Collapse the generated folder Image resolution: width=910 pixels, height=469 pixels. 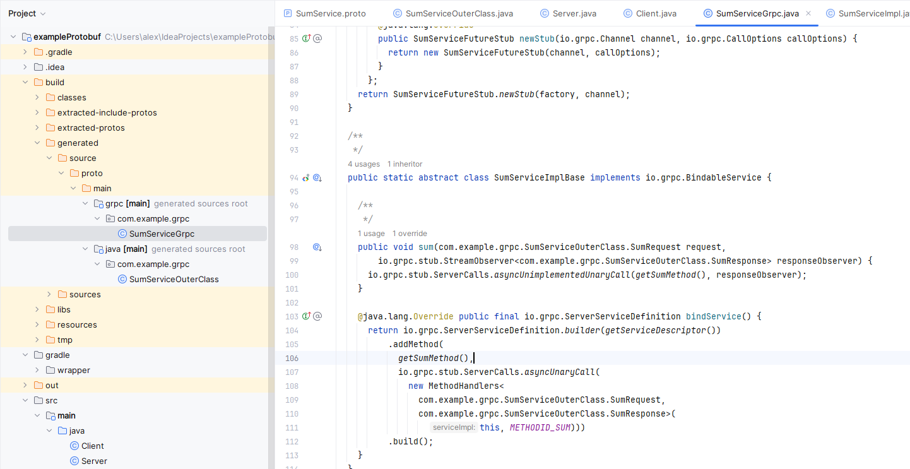point(37,143)
